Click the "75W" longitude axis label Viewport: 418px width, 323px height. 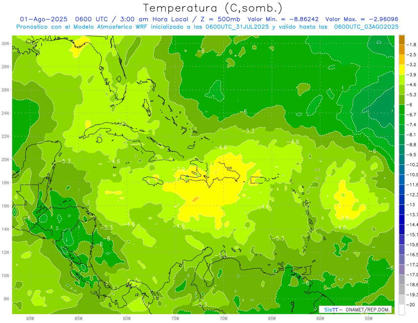point(175,318)
